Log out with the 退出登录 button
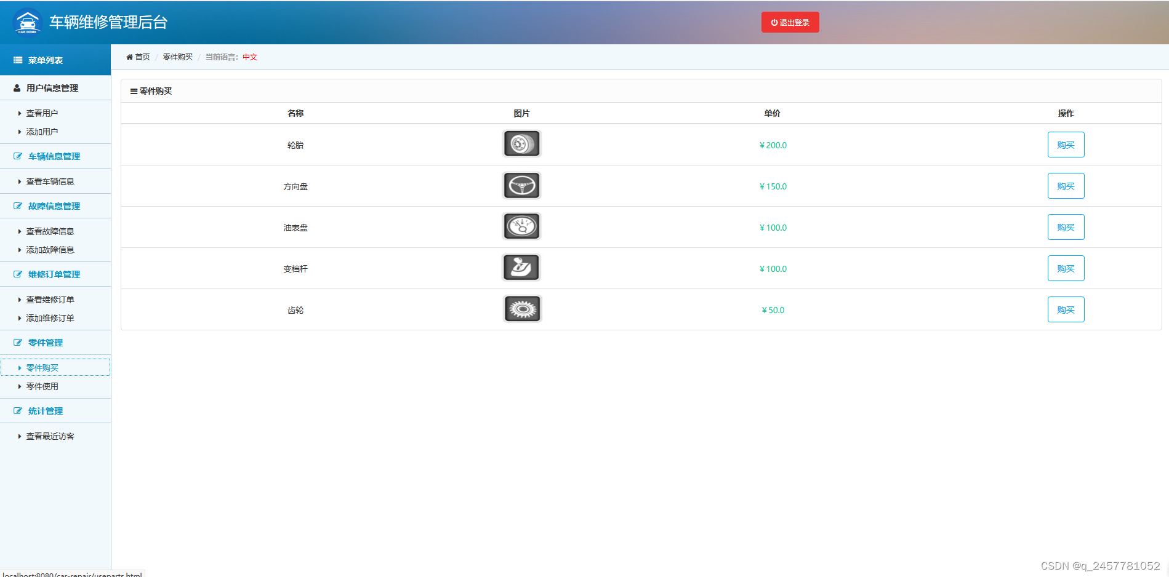 [790, 22]
